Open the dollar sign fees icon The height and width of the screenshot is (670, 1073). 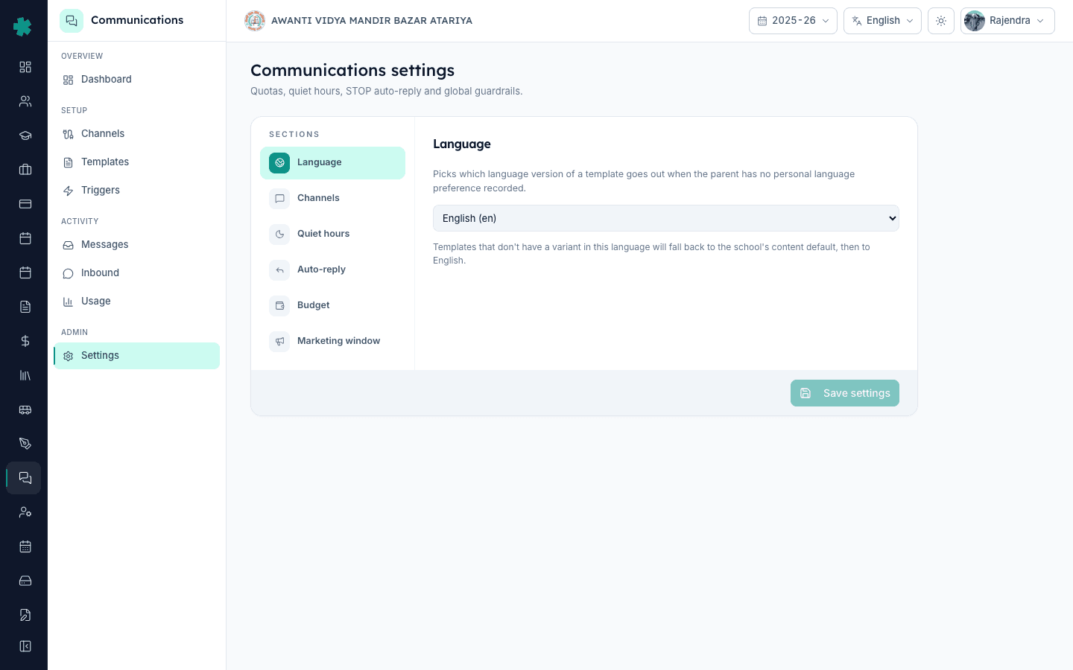[x=25, y=341]
